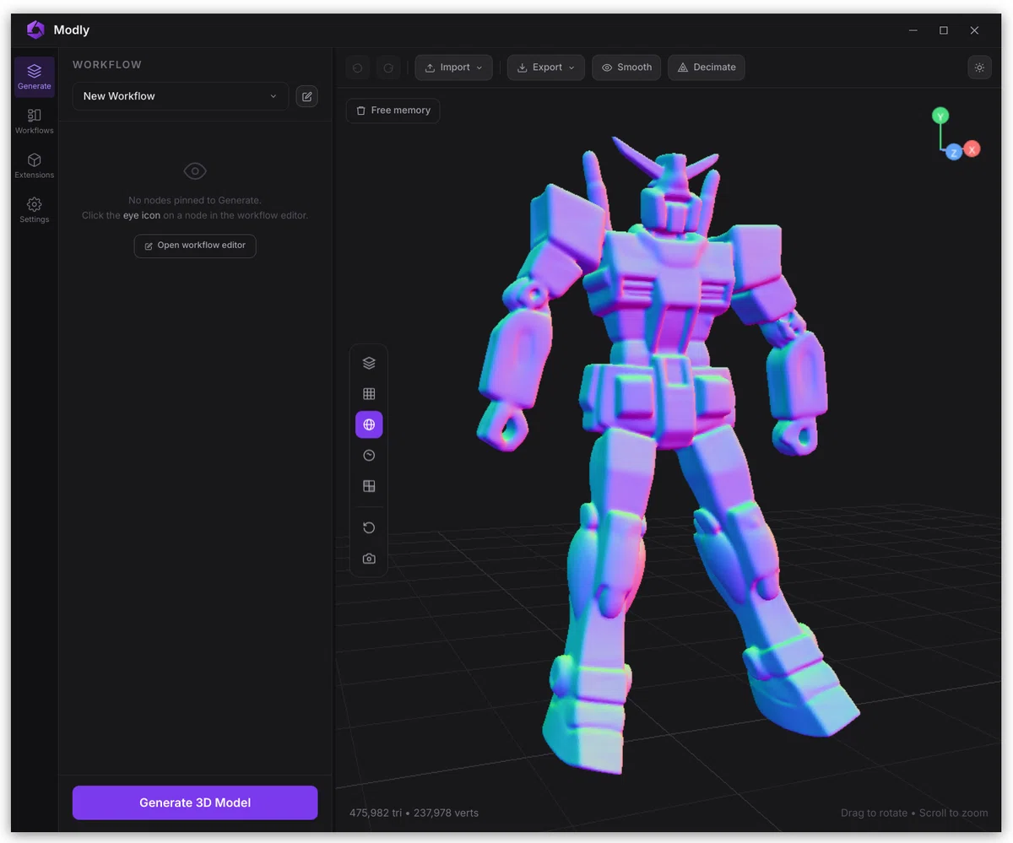The image size is (1013, 843).
Task: Open the Export dropdown menu
Action: click(x=546, y=68)
